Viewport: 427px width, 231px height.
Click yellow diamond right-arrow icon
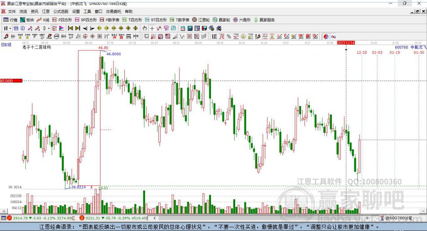click(x=106, y=28)
